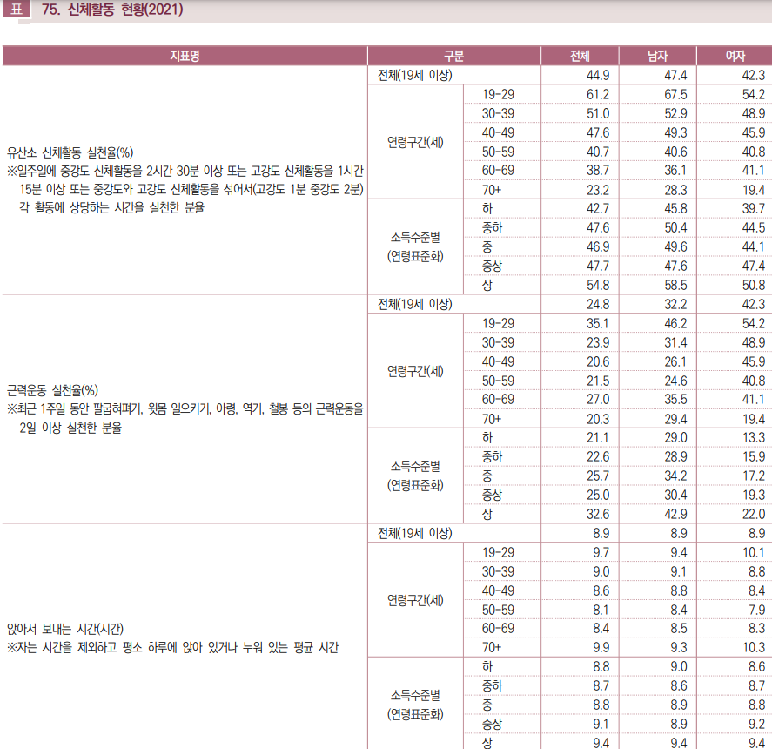Click the 23.2 value in aerobic 70+ row
Viewport: 772px width, 749px height.
pos(598,190)
